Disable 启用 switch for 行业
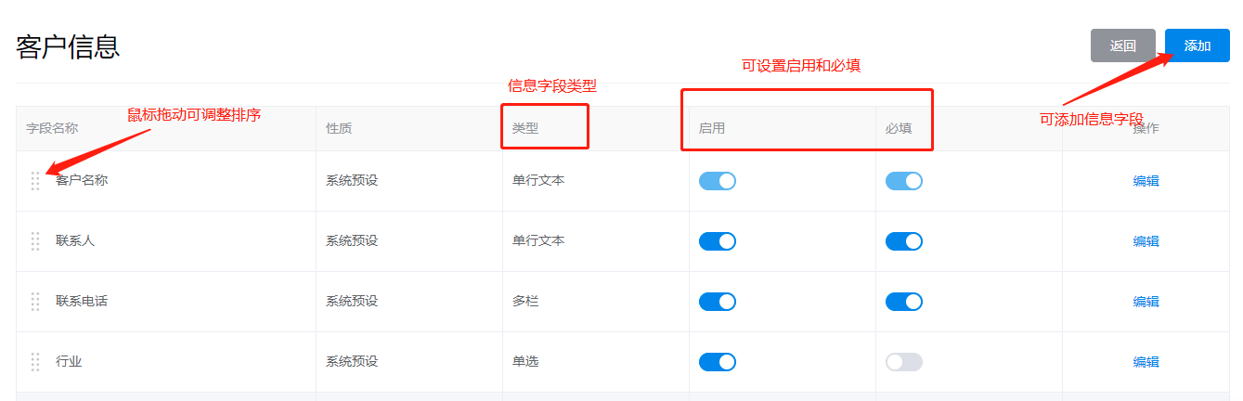This screenshot has height=401, width=1243. pyautogui.click(x=717, y=362)
